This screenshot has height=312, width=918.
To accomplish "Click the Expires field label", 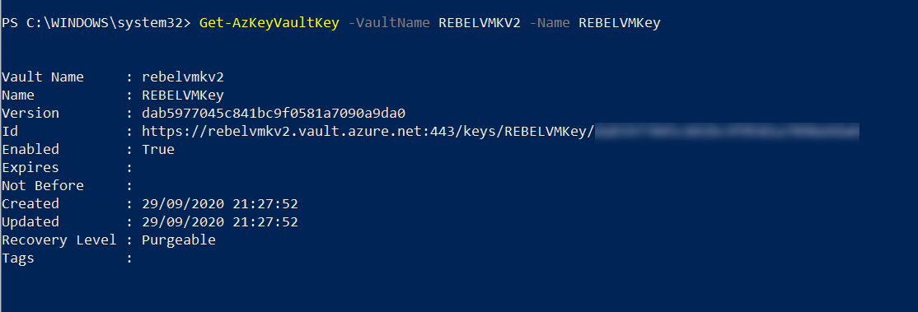I will point(30,168).
